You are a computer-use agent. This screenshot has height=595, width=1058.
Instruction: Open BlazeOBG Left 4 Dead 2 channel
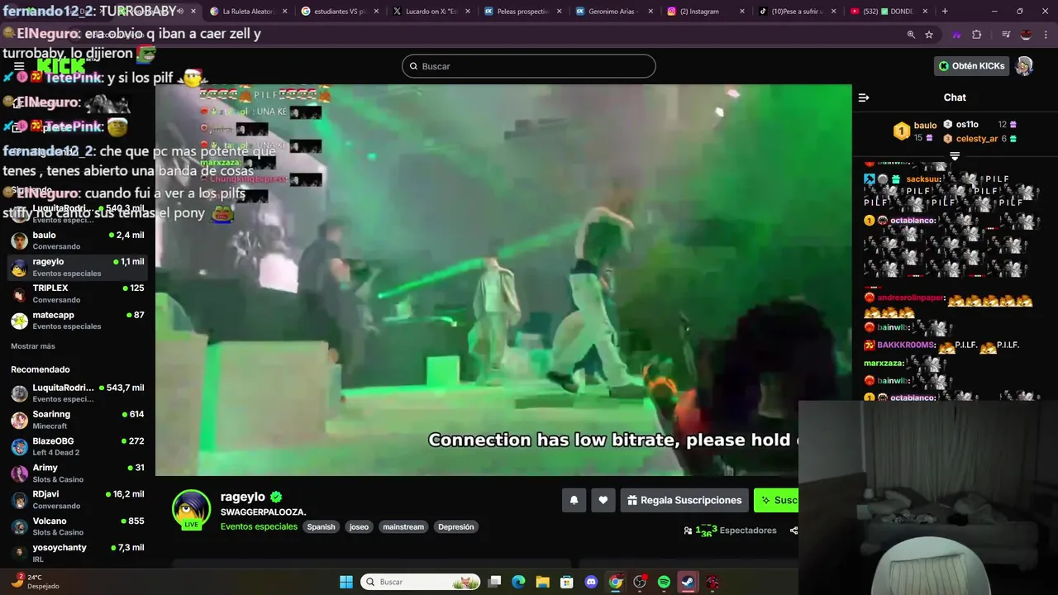(x=78, y=446)
